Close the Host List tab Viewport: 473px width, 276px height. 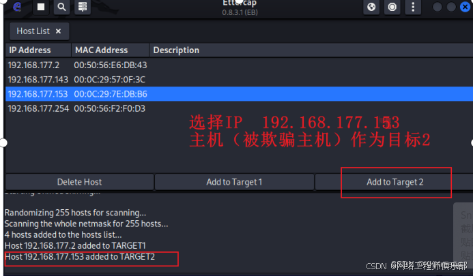[58, 31]
